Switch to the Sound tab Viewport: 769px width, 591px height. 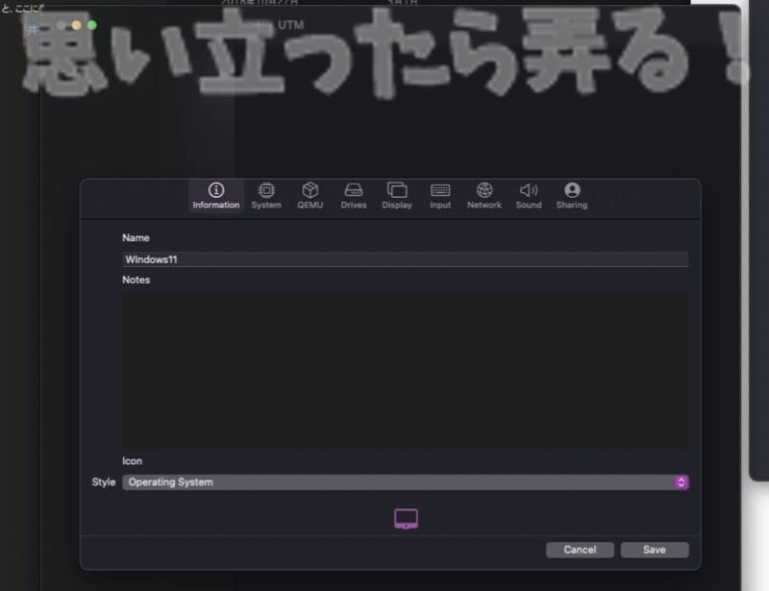[528, 196]
